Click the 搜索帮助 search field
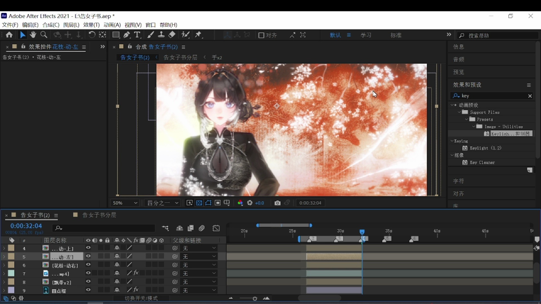The width and height of the screenshot is (541, 304). (x=497, y=35)
